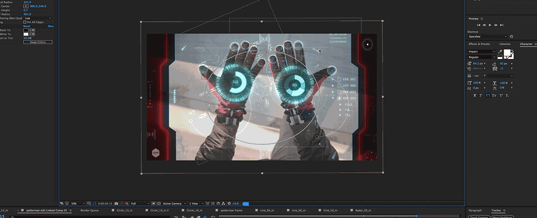This screenshot has width=537, height=218.
Task: Click the Map White To eyedropper icon
Action: 32,34
